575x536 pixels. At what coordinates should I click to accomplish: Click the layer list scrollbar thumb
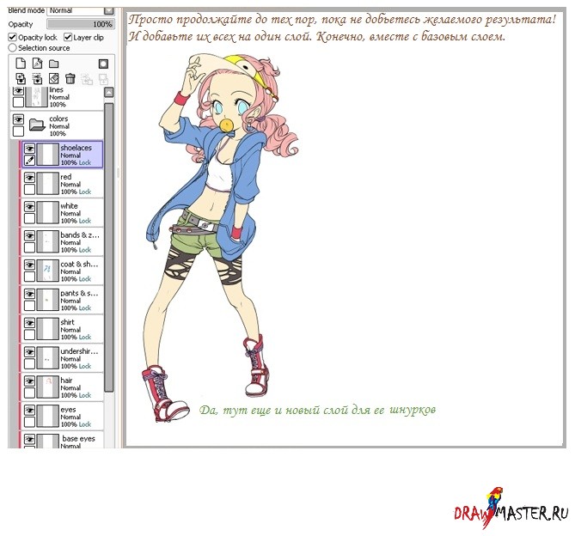point(109,247)
